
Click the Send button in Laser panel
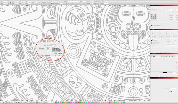click(175, 33)
